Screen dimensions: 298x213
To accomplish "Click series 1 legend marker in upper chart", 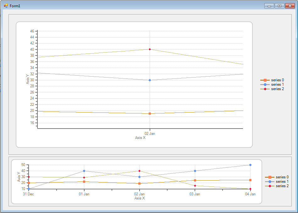I will pyautogui.click(x=265, y=84).
